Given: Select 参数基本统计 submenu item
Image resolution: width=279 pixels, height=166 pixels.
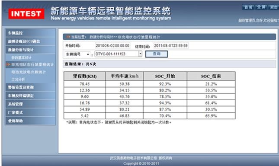Looking at the screenshot, I should click(x=21, y=57).
